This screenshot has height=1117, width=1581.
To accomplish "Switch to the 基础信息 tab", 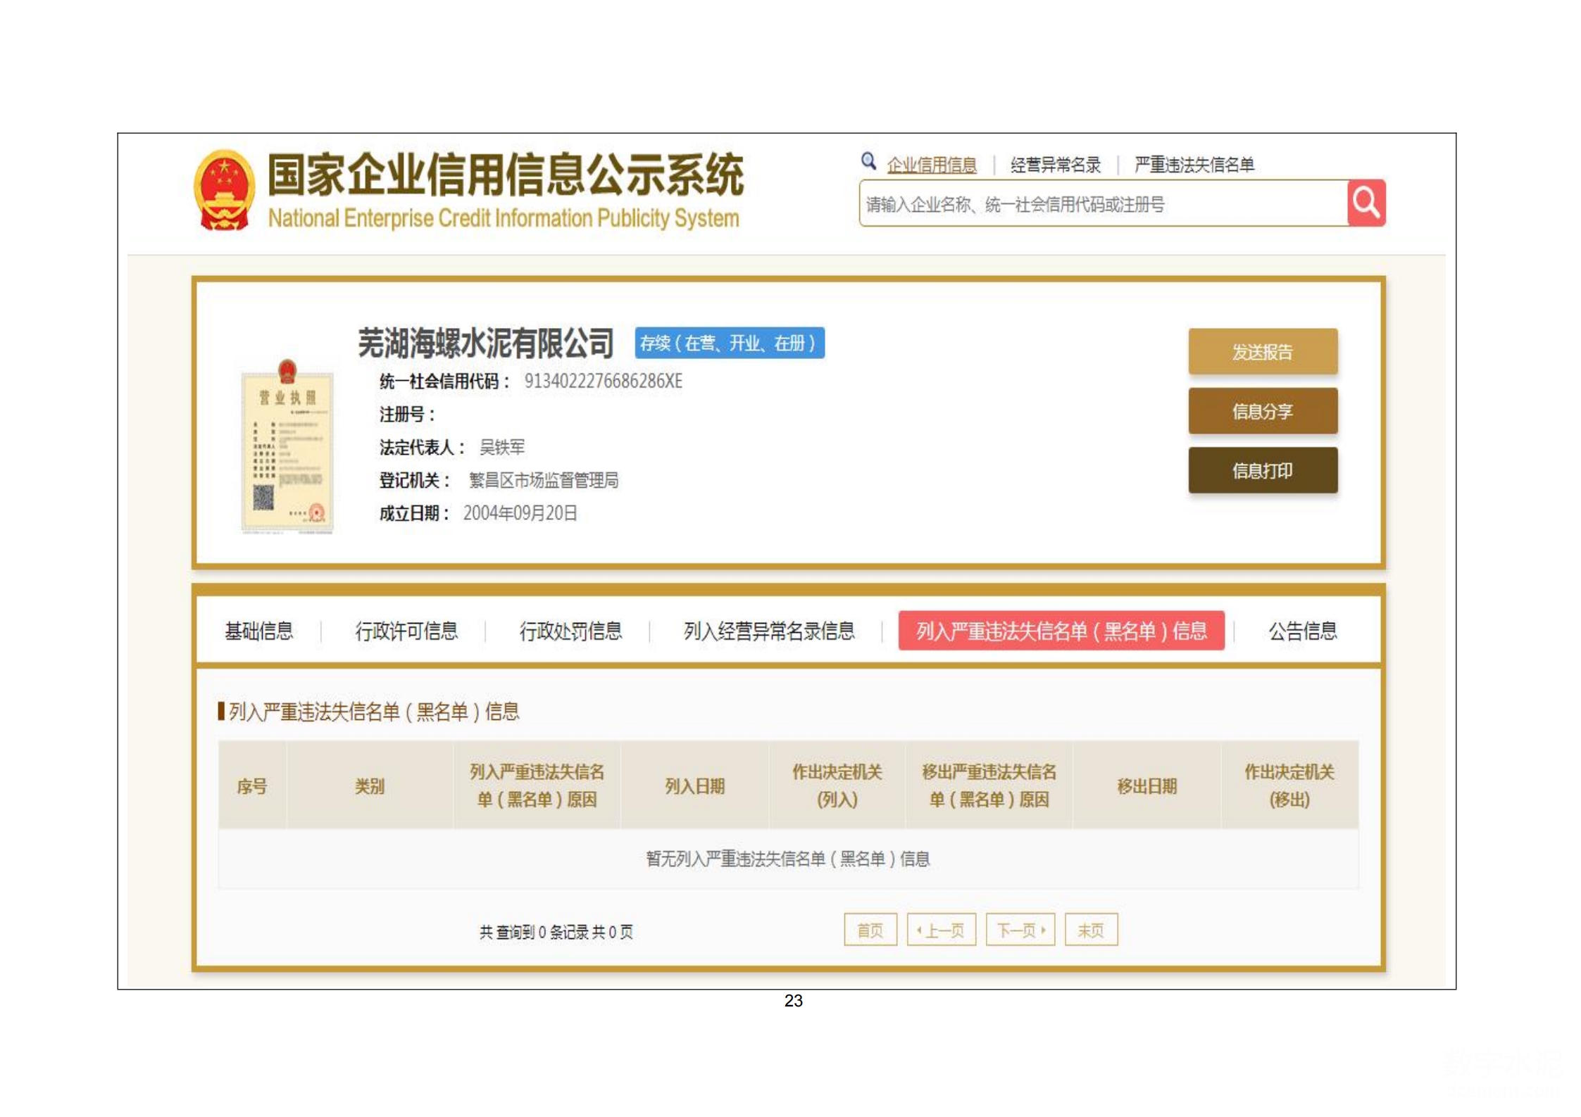I will tap(258, 631).
